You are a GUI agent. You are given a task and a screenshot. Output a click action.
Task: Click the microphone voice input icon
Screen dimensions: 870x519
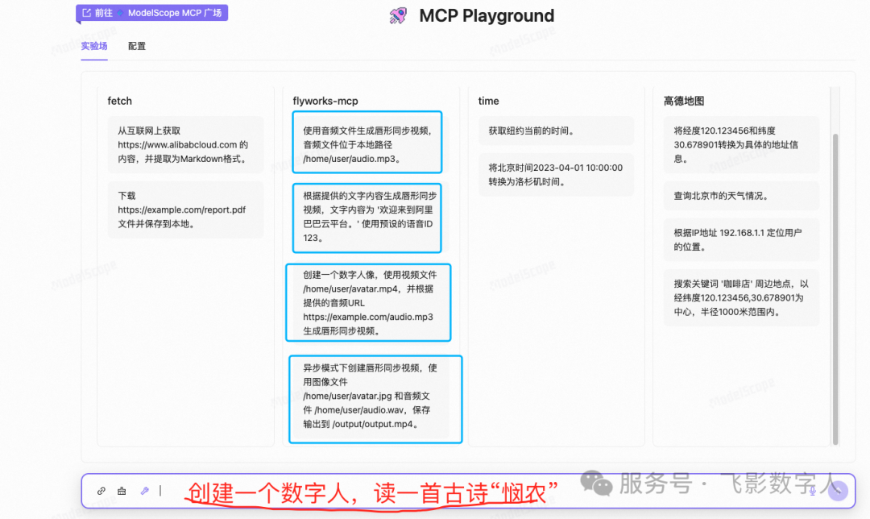(812, 491)
